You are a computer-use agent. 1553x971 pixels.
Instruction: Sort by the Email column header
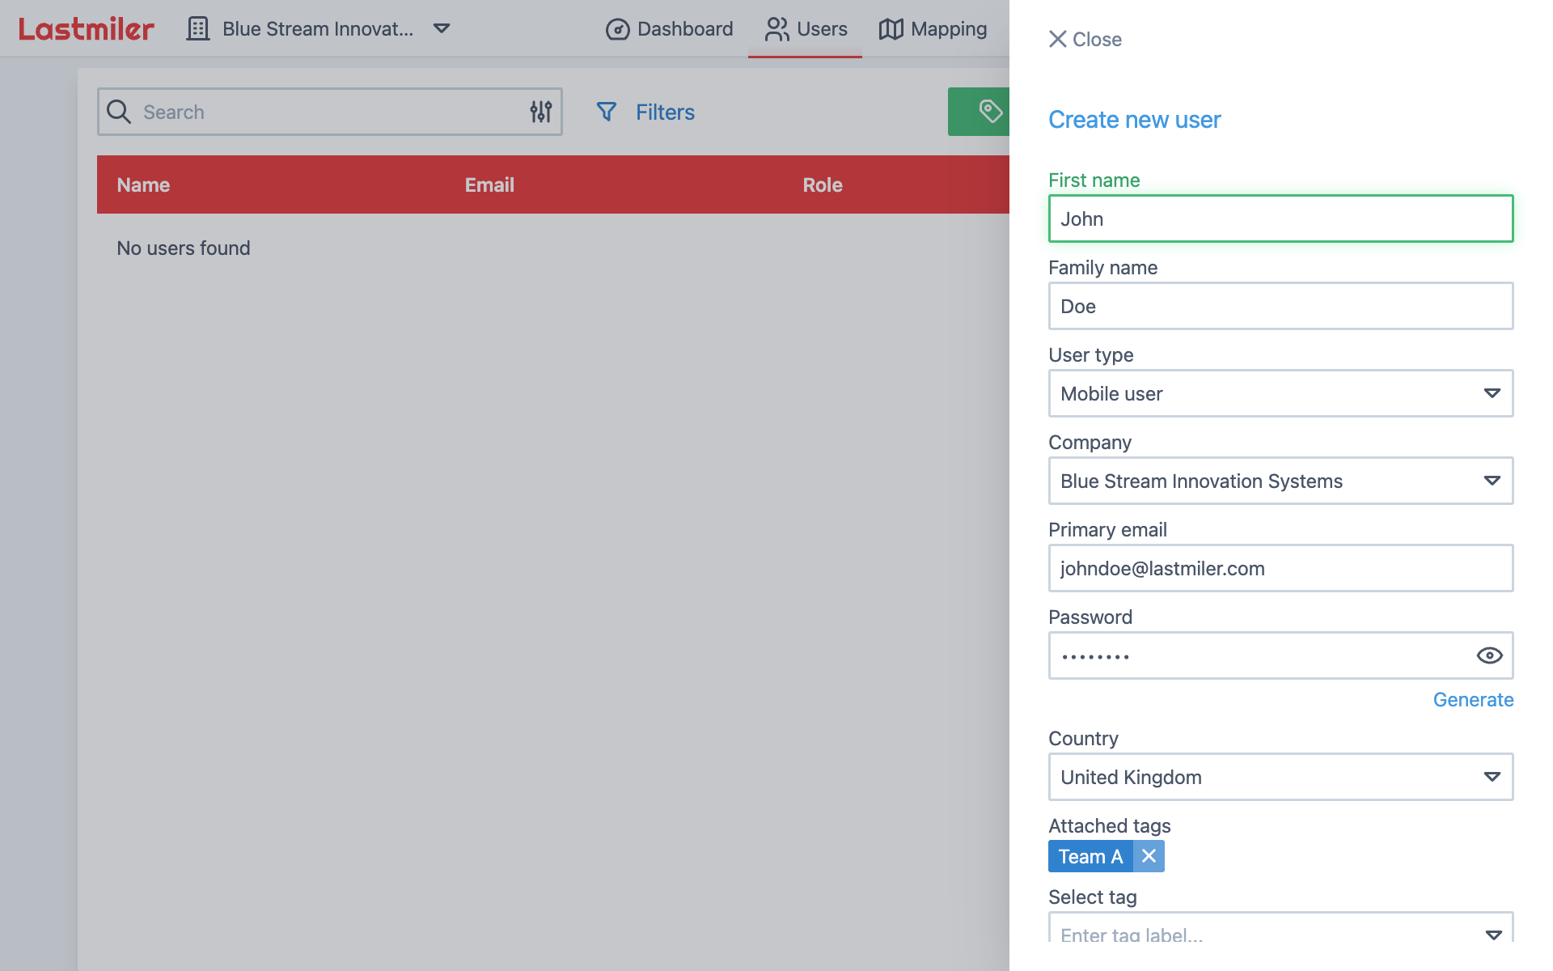pyautogui.click(x=489, y=184)
